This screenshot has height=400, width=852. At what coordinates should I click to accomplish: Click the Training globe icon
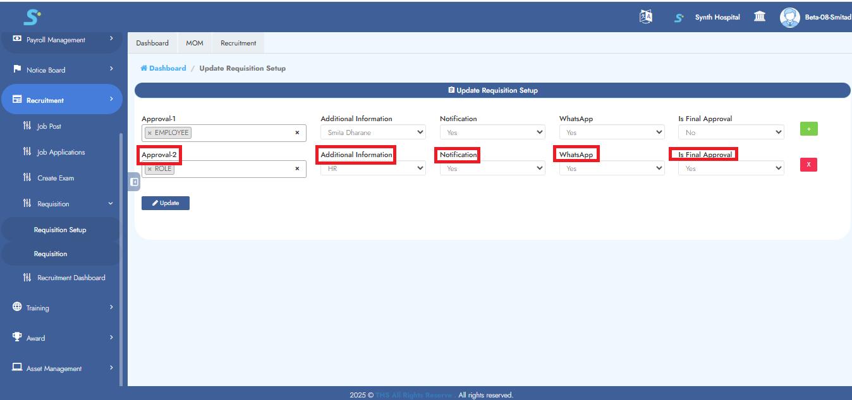pos(18,308)
